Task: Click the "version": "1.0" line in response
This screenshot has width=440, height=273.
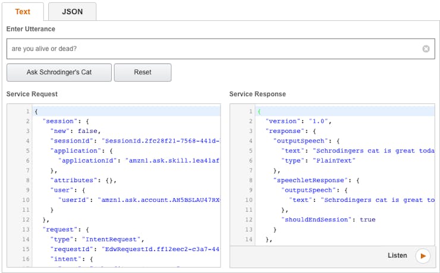Action: click(298, 121)
